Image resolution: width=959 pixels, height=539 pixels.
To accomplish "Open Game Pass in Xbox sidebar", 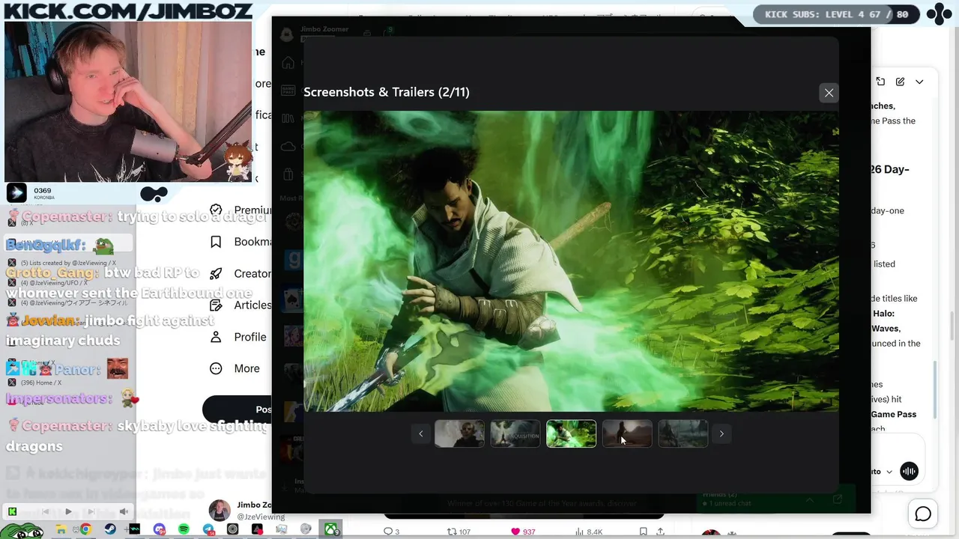I will coord(288,91).
